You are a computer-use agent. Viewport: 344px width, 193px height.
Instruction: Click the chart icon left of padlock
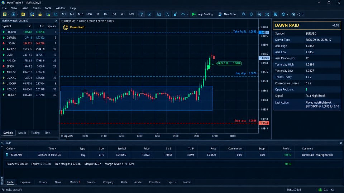pyautogui.click(x=32, y=14)
